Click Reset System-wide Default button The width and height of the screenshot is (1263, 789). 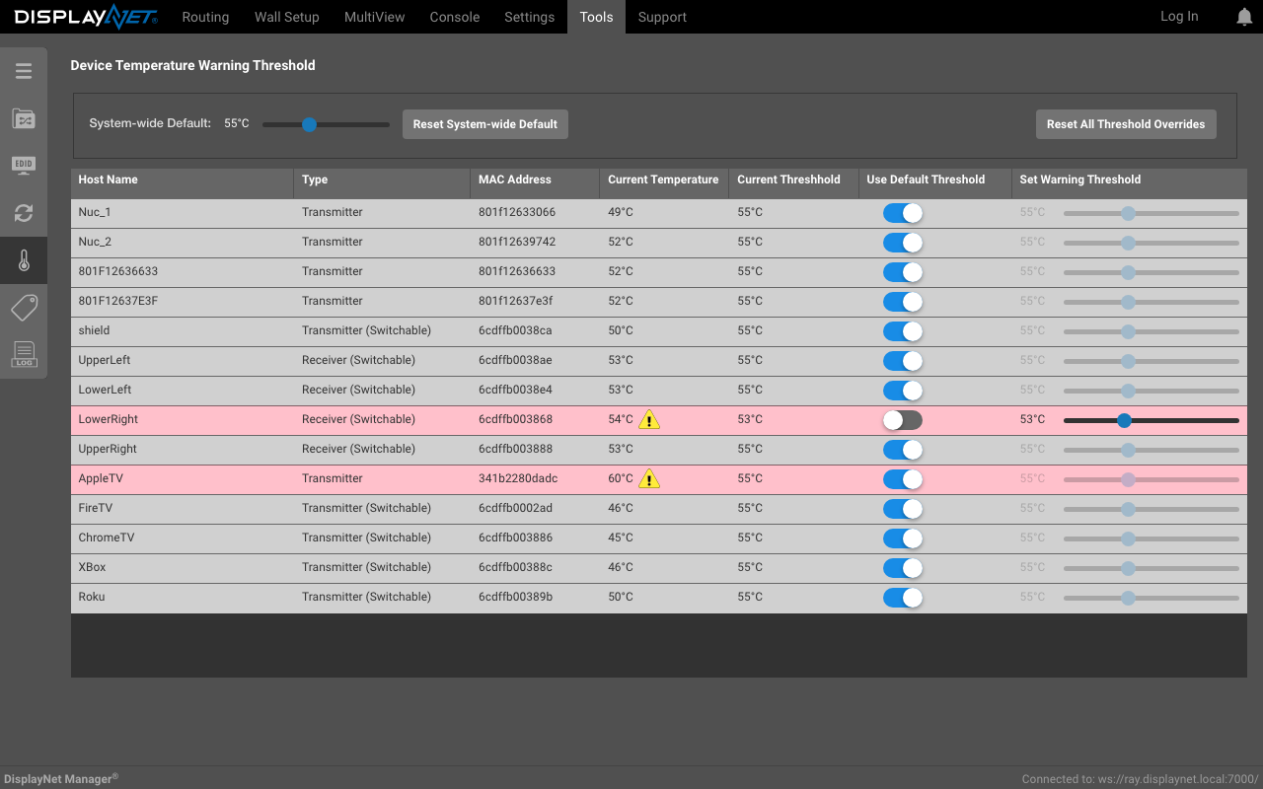[x=485, y=124]
